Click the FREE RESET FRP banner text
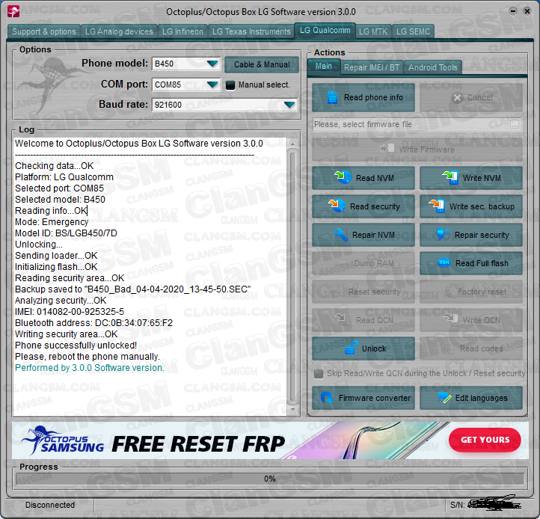 (x=198, y=443)
